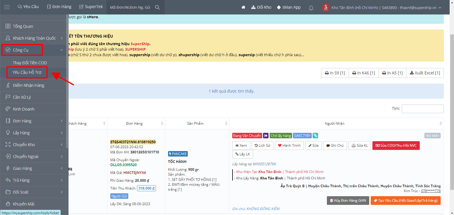
Task: Click recipient phone 078****778
Action: pos(431,191)
